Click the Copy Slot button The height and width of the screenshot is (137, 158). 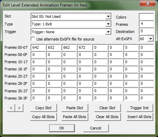point(44,108)
